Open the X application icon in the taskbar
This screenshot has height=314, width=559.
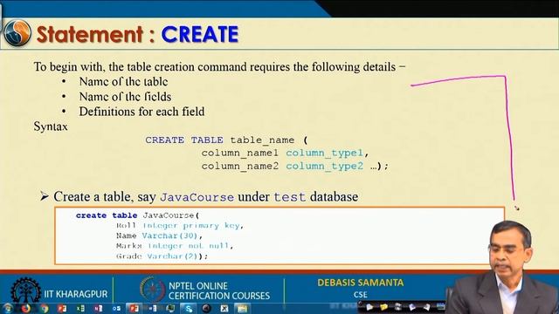pyautogui.click(x=224, y=308)
